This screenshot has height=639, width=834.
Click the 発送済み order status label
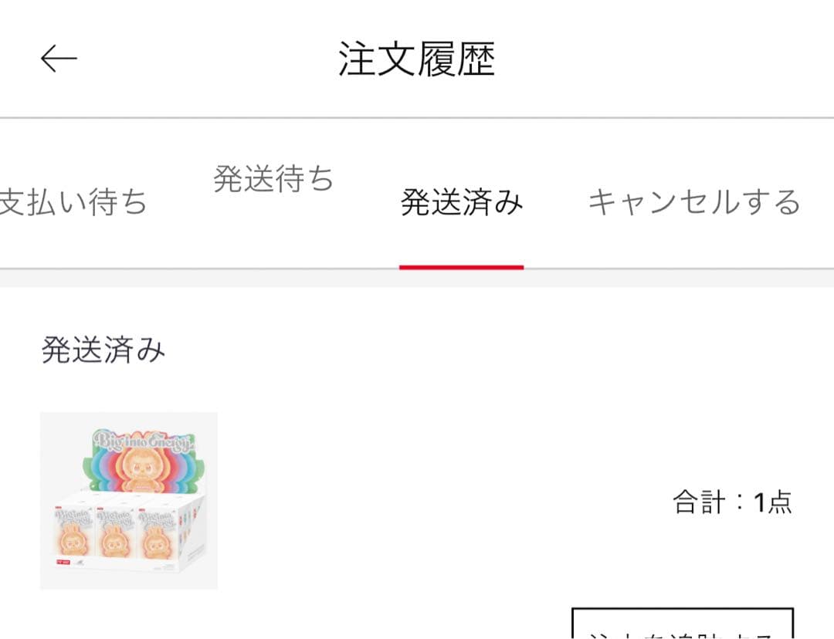[103, 350]
